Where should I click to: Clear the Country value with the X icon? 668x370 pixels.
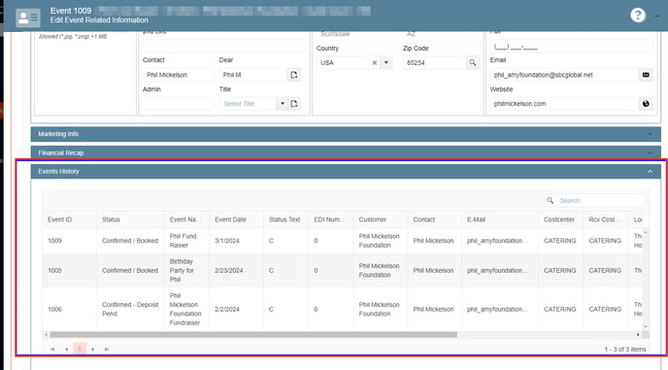click(374, 63)
